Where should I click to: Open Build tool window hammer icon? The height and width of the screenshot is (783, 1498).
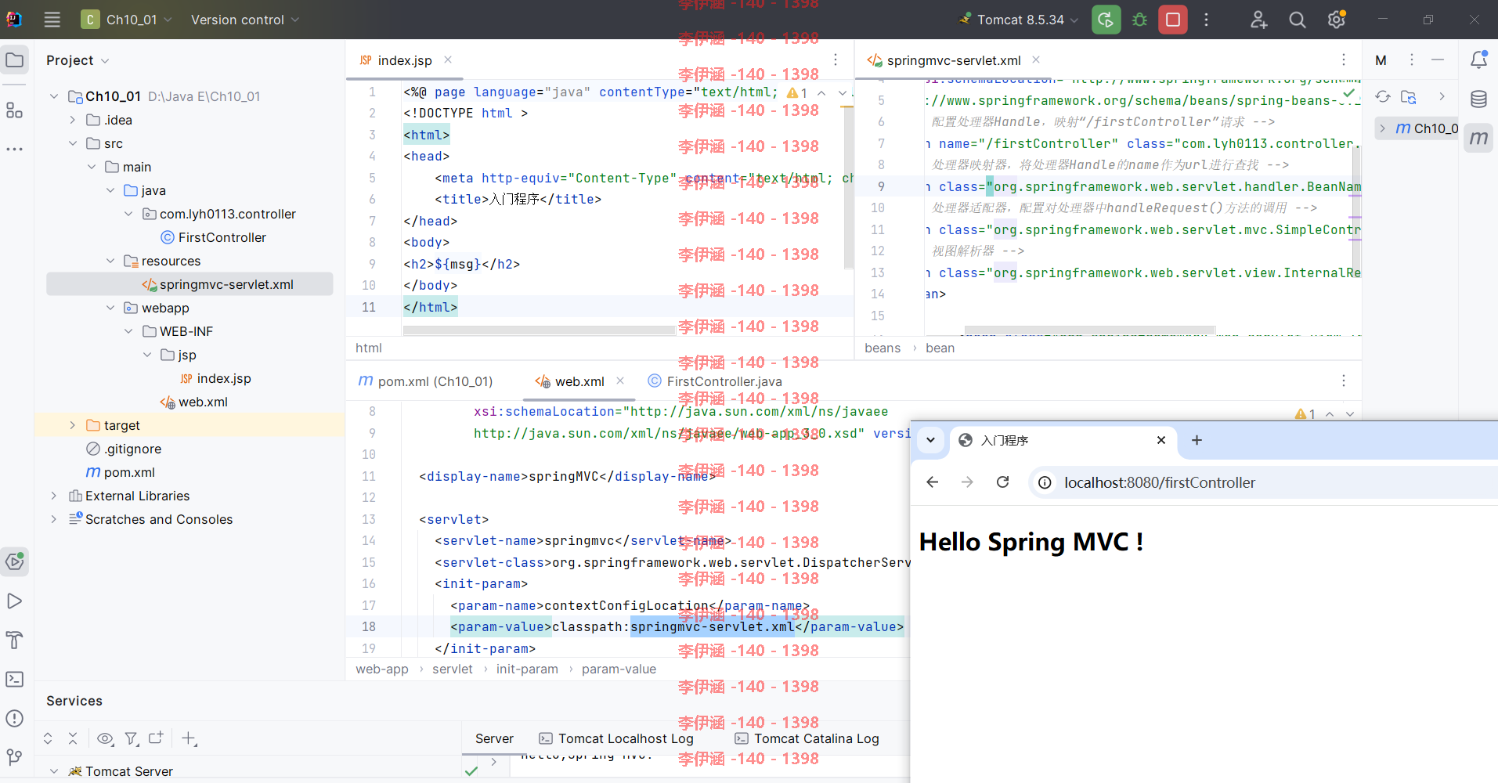(x=15, y=640)
